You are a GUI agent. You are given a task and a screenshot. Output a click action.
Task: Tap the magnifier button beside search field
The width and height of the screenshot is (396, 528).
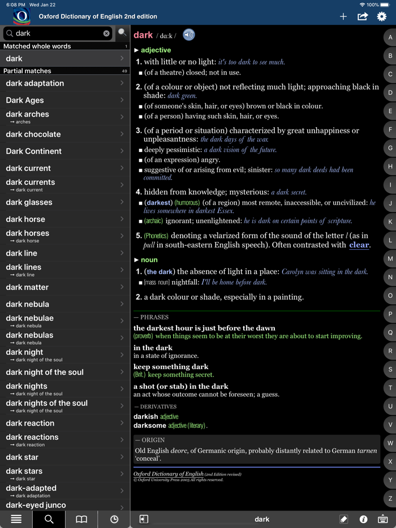(122, 33)
